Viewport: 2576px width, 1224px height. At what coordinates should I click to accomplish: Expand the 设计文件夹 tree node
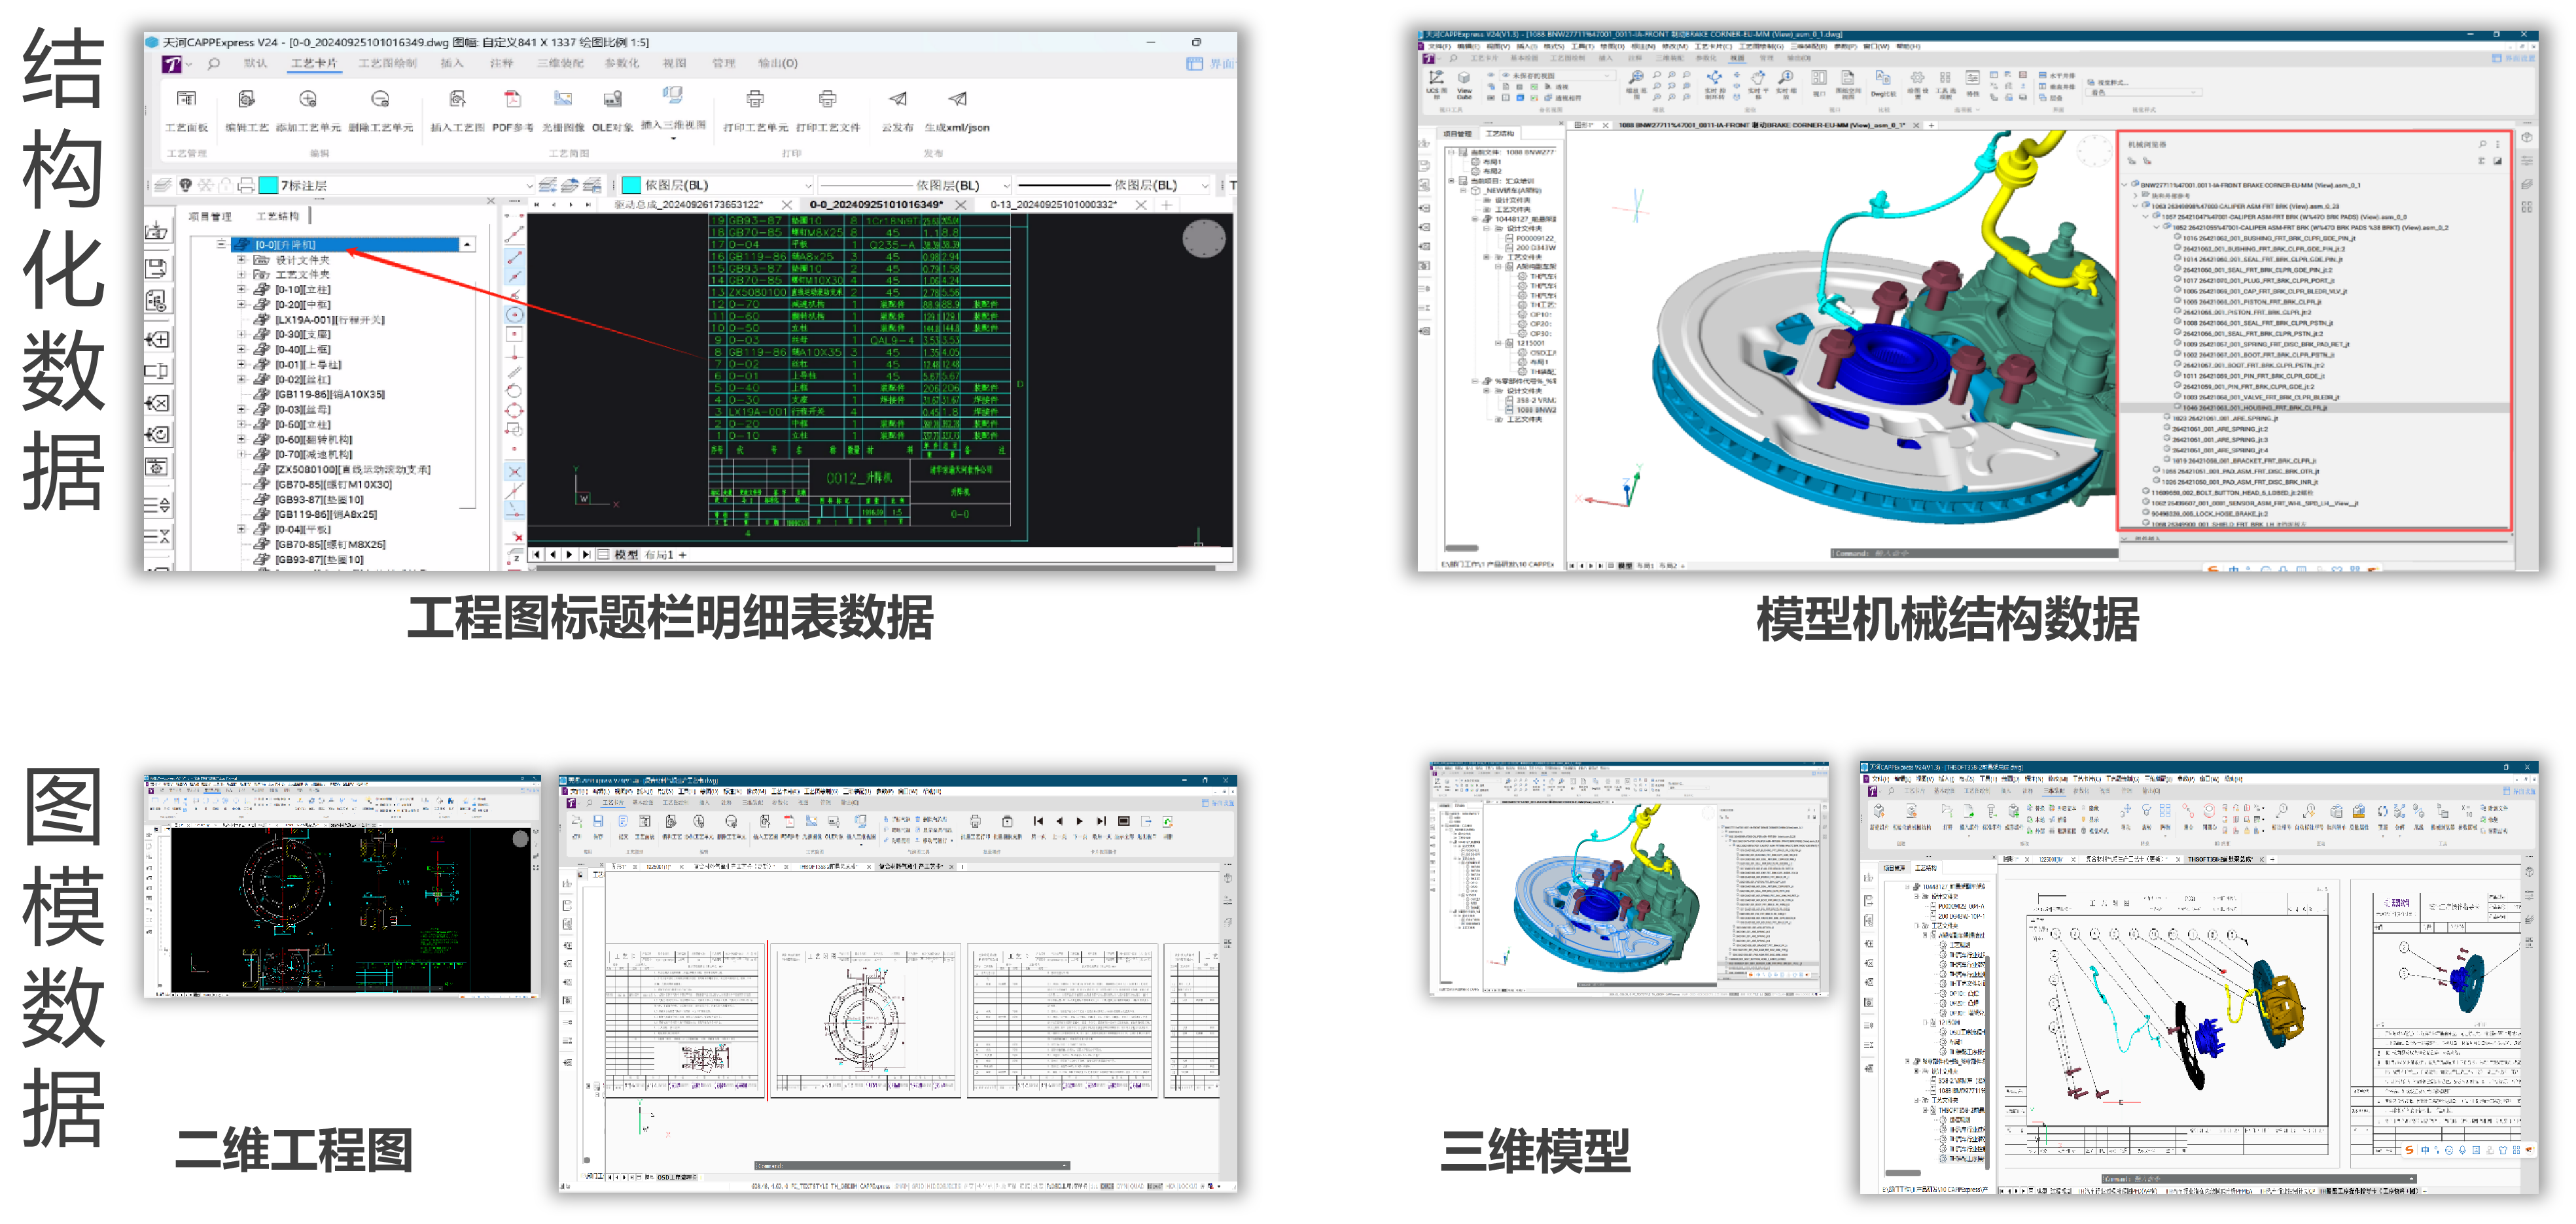[241, 260]
